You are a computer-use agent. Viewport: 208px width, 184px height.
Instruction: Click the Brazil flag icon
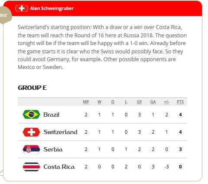(31, 115)
